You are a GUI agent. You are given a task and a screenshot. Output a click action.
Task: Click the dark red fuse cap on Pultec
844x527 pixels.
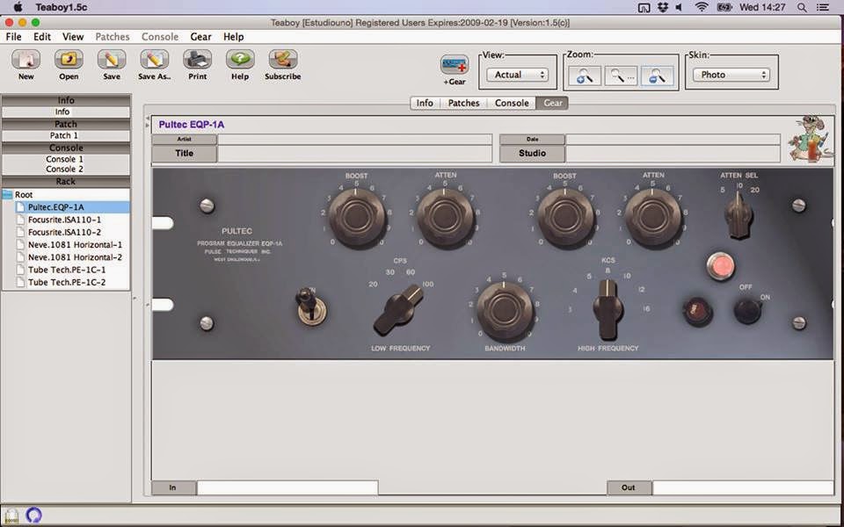pos(697,311)
